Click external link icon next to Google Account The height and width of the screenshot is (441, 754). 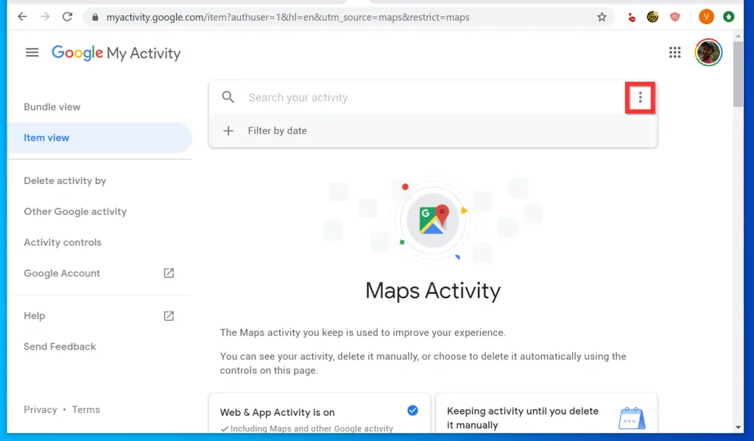(x=169, y=273)
